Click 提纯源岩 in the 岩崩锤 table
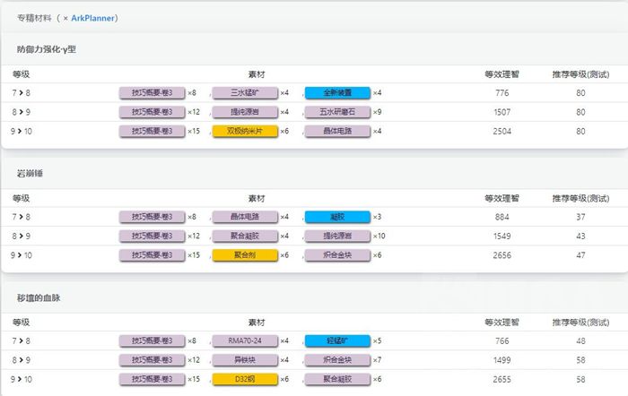The width and height of the screenshot is (628, 396). click(x=337, y=236)
